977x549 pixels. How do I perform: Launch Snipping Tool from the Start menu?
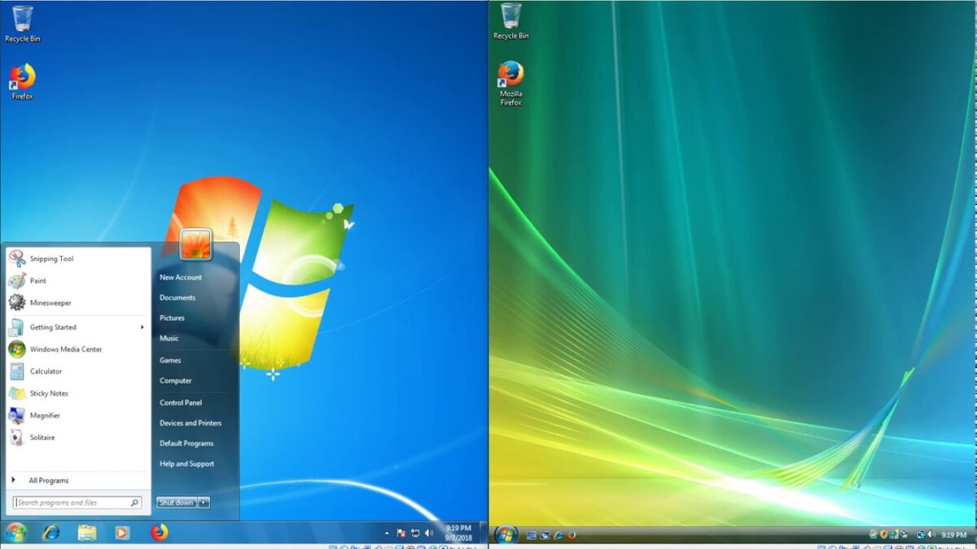[x=77, y=259]
